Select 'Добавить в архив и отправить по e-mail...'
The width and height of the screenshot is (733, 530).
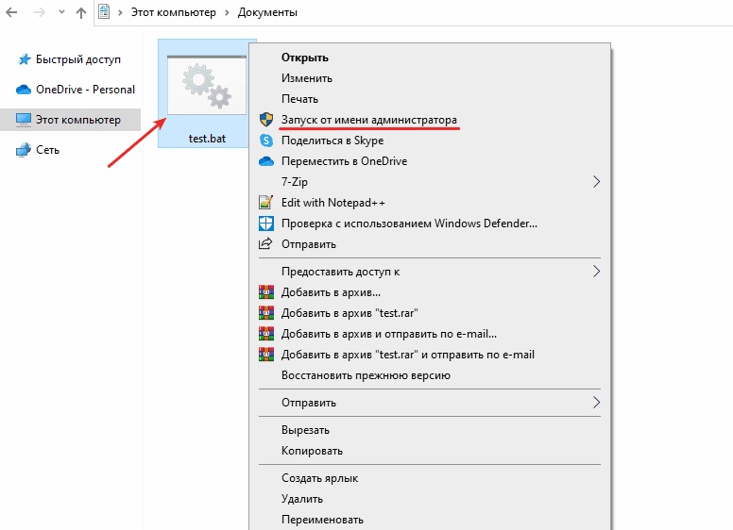pyautogui.click(x=389, y=334)
